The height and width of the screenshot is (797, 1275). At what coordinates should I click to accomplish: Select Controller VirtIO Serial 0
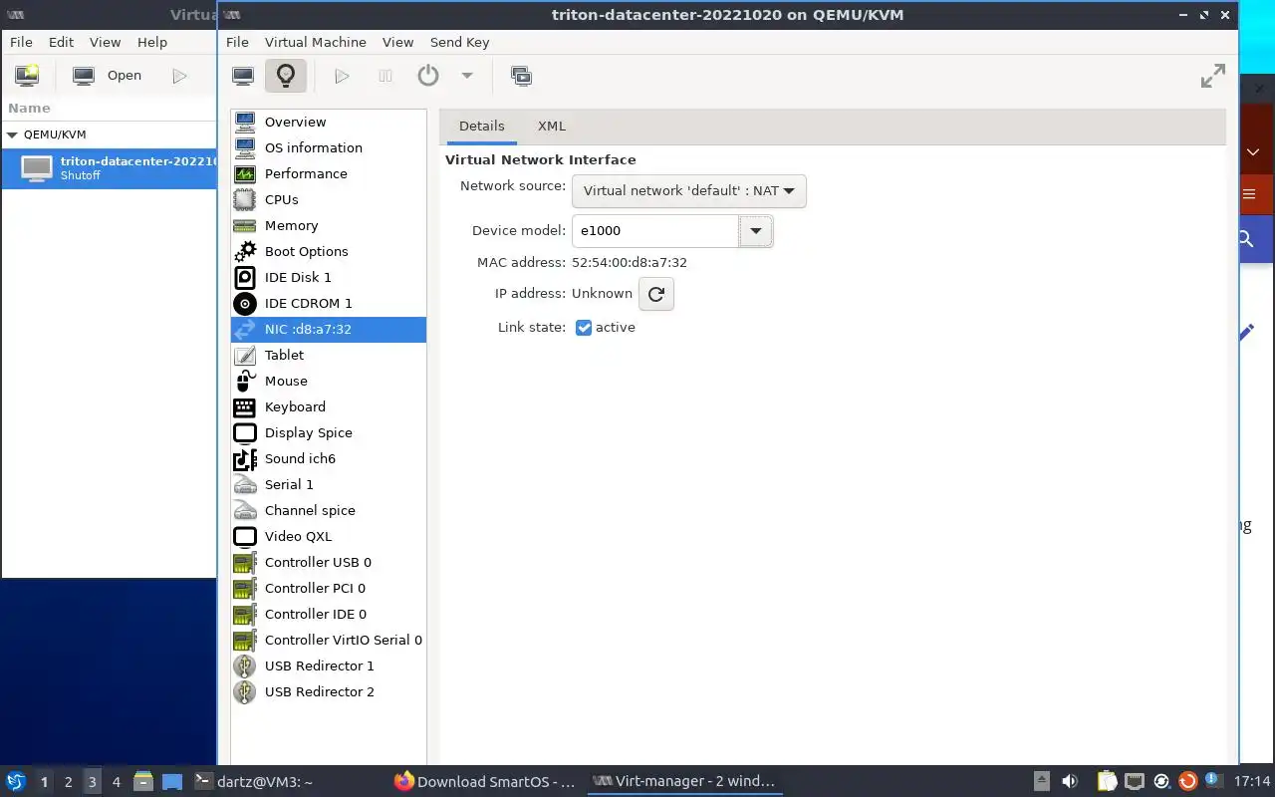(x=329, y=640)
